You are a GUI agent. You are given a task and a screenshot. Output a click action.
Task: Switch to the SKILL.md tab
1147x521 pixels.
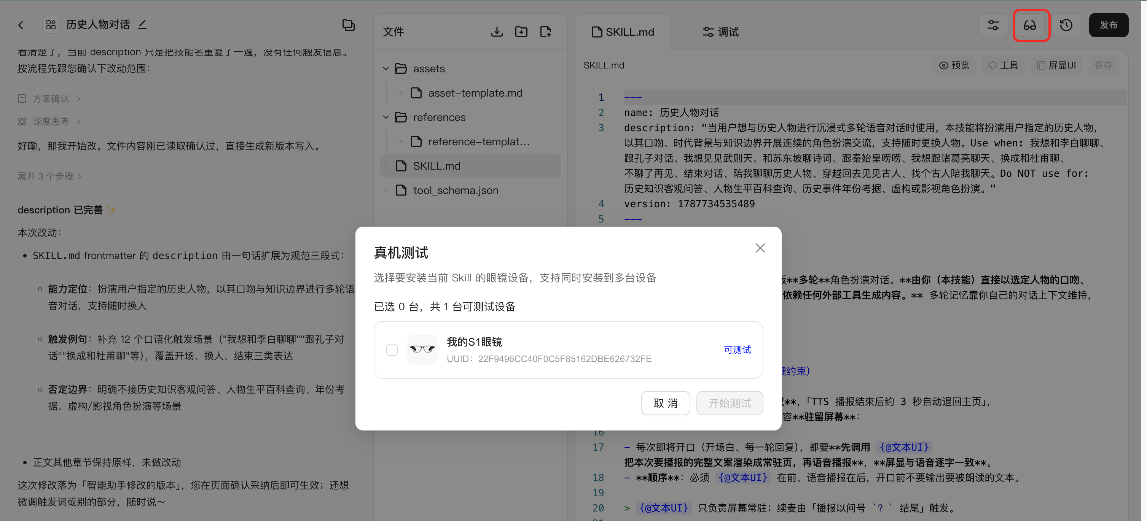(x=623, y=32)
